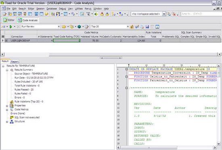Click the green commit icon on main toolbar

96,14
